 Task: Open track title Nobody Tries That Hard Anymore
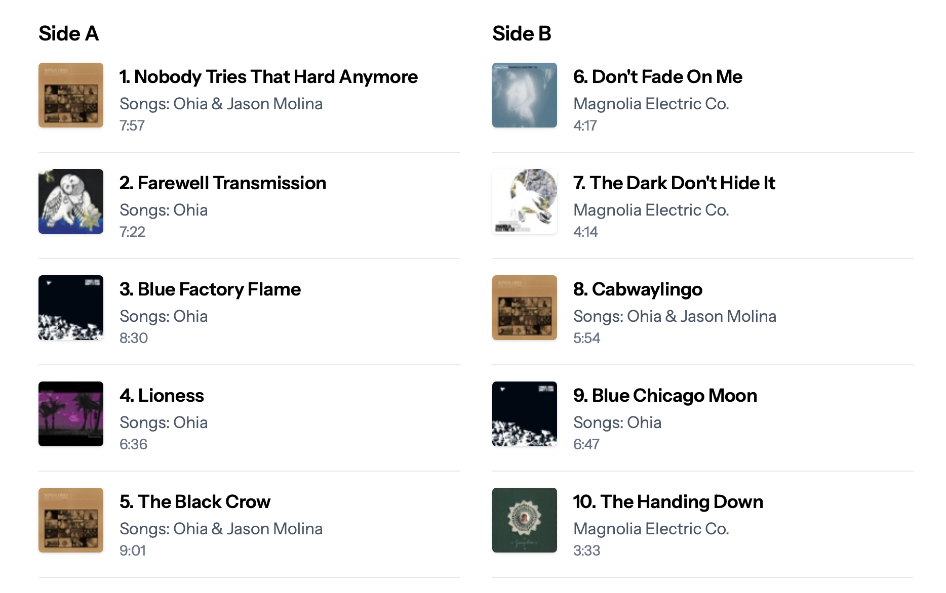[x=268, y=77]
